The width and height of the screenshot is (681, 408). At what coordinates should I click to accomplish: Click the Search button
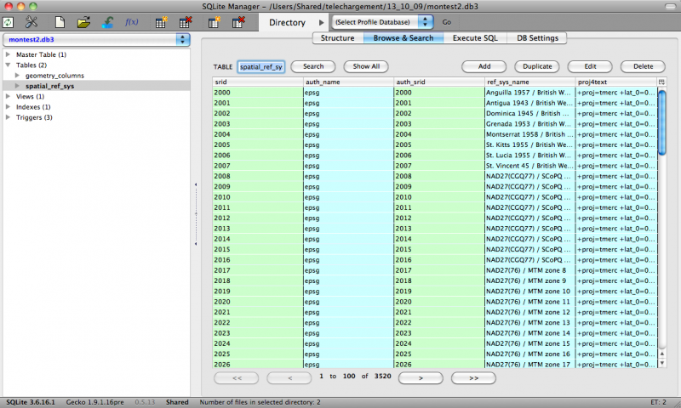[x=313, y=66]
